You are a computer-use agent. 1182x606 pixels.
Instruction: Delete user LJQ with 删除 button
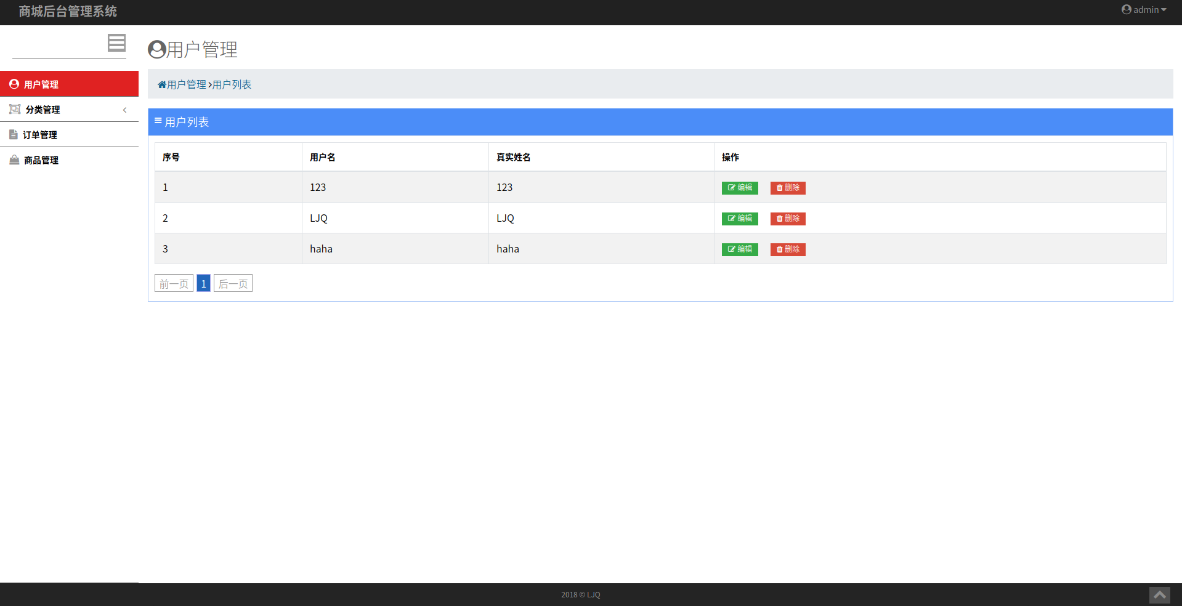(788, 219)
